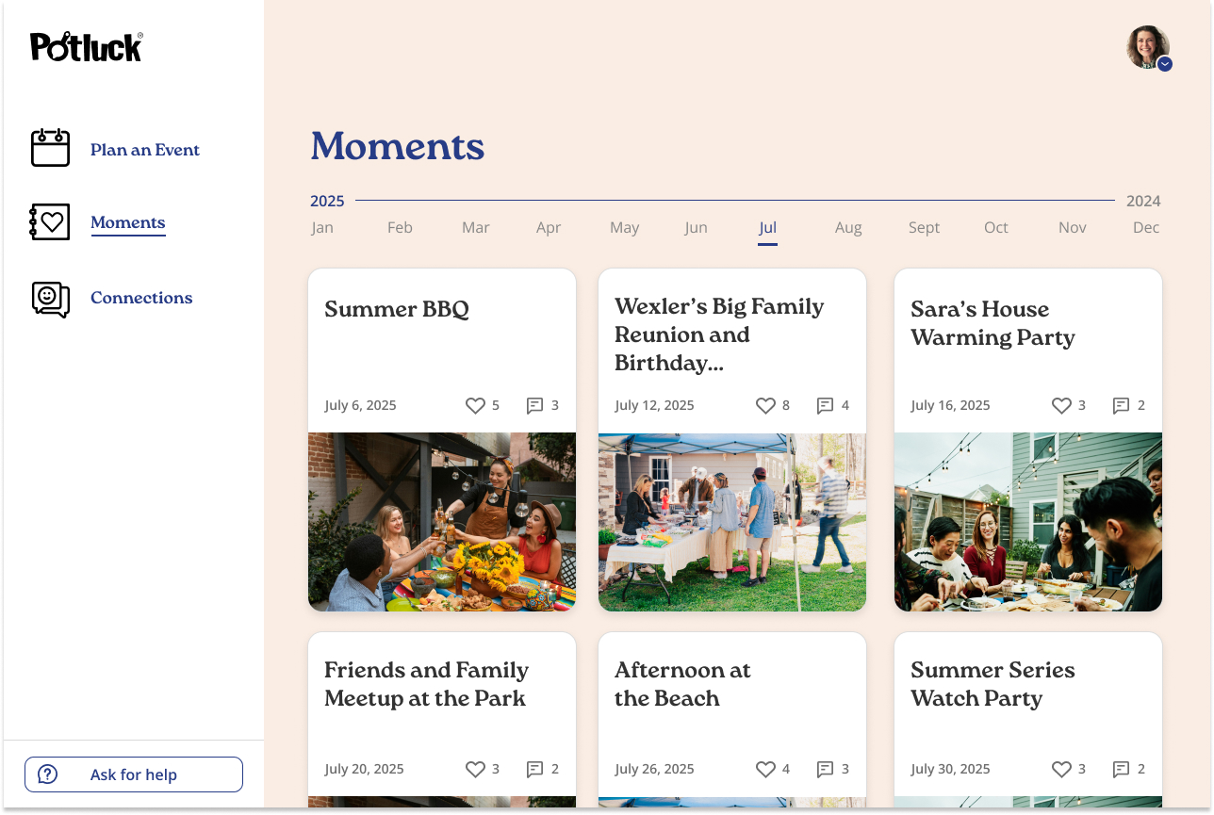Image resolution: width=1214 pixels, height=815 pixels.
Task: Click the Plan an Event calendar icon
Action: click(x=50, y=148)
